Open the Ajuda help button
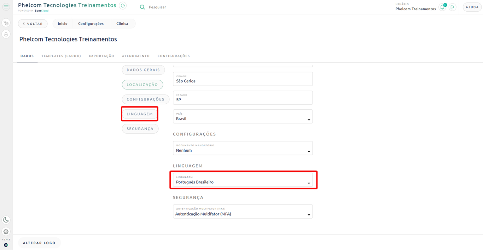Viewport: 483px width, 250px height. (x=472, y=7)
